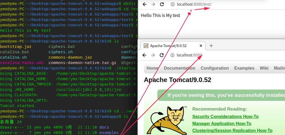Focus the localhost:8080/test/ address field
The width and height of the screenshot is (285, 135).
[x=194, y=4]
